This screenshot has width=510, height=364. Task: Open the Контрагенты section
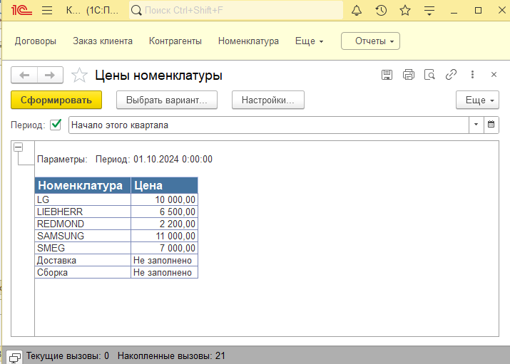tap(175, 41)
